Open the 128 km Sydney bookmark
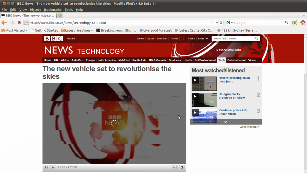The width and height of the screenshot is (307, 173). (237, 30)
